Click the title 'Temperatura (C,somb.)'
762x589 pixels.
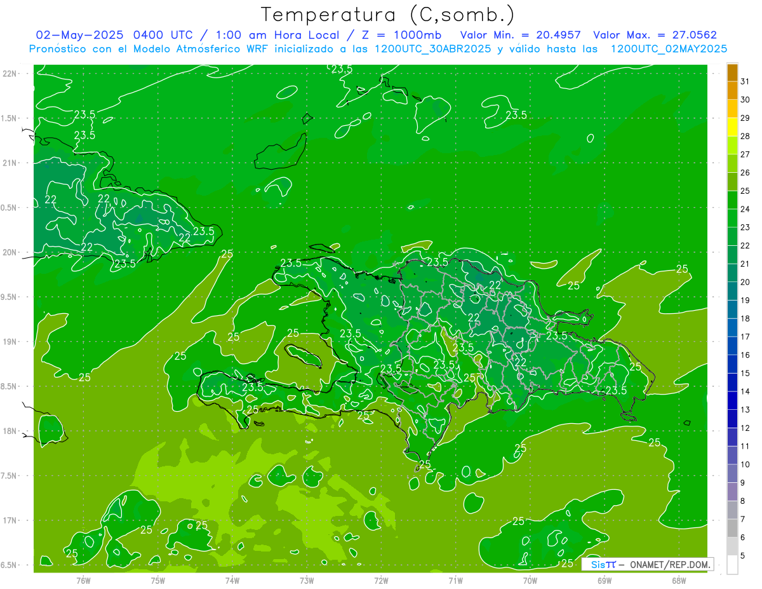(x=388, y=15)
